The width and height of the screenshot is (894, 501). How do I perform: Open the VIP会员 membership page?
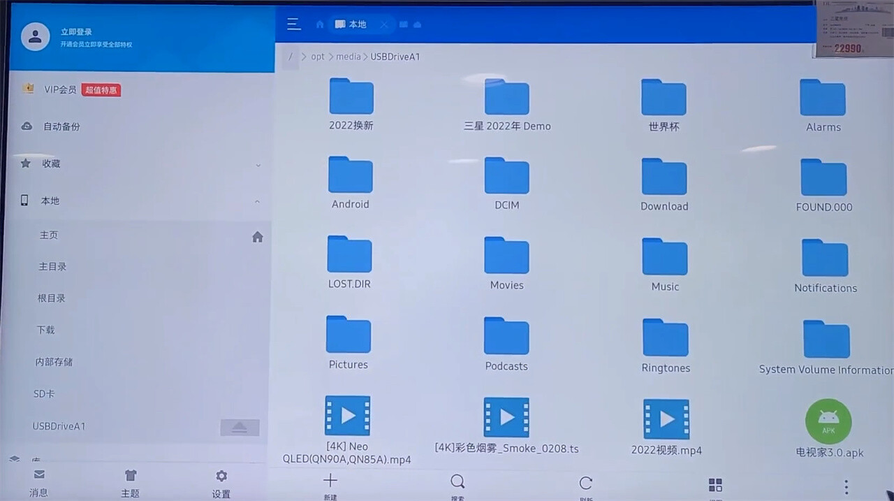[x=60, y=89]
